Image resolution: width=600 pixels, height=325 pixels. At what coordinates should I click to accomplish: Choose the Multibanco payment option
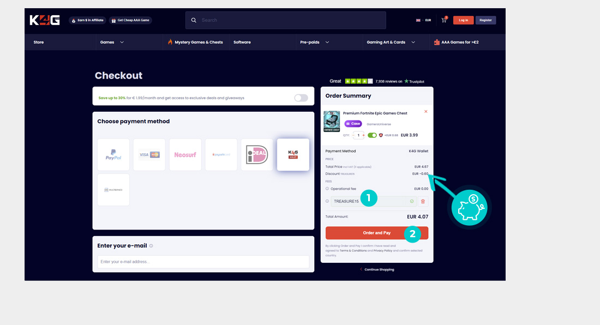coord(113,190)
